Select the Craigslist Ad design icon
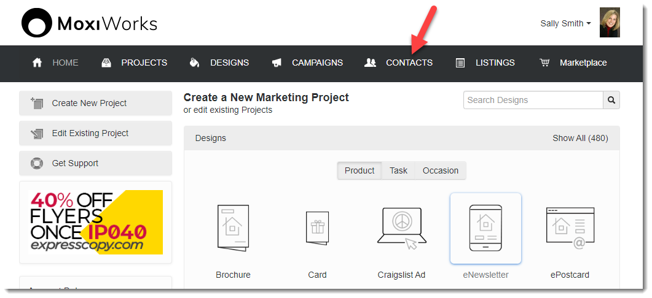Image resolution: width=652 pixels, height=298 pixels. click(x=402, y=228)
